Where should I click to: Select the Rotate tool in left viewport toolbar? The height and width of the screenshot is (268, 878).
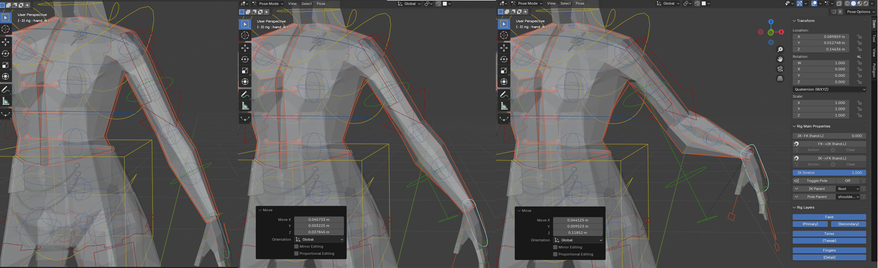point(6,53)
